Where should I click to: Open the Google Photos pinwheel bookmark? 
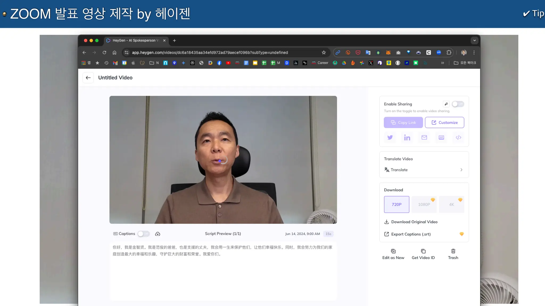pos(362,63)
